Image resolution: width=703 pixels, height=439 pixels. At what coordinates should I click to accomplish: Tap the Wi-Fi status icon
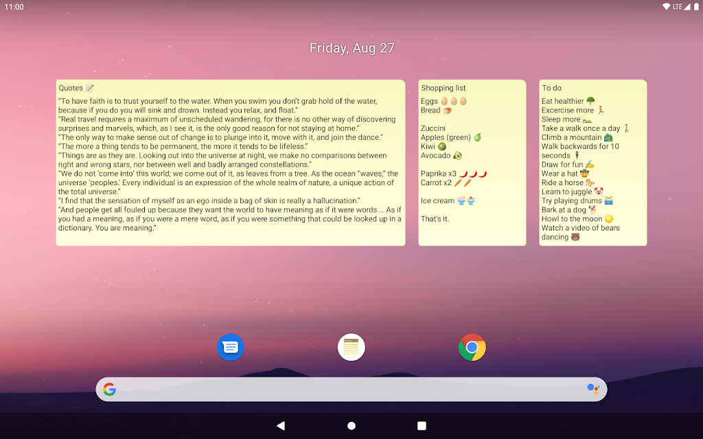[666, 6]
